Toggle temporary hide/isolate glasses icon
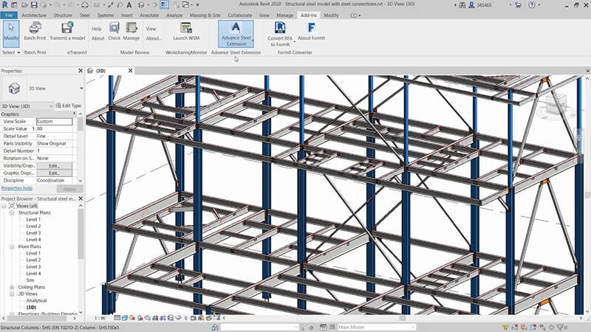 coord(178,318)
